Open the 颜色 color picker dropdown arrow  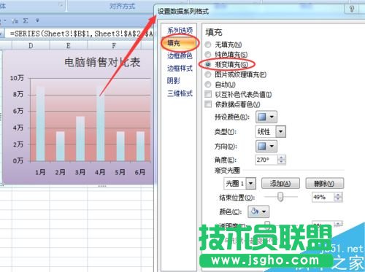click(x=264, y=211)
